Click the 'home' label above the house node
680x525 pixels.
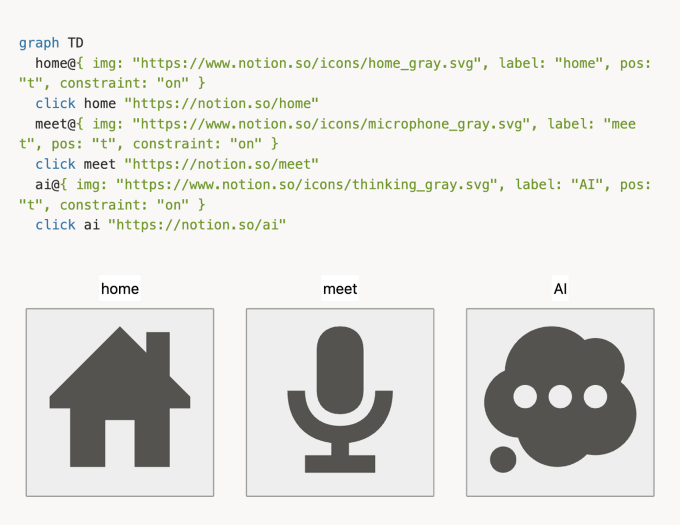(x=119, y=288)
